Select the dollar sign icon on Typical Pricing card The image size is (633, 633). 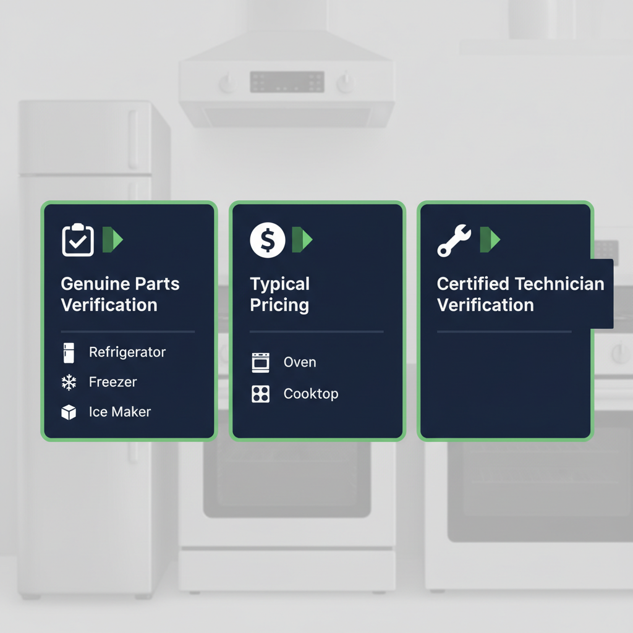[x=266, y=239]
